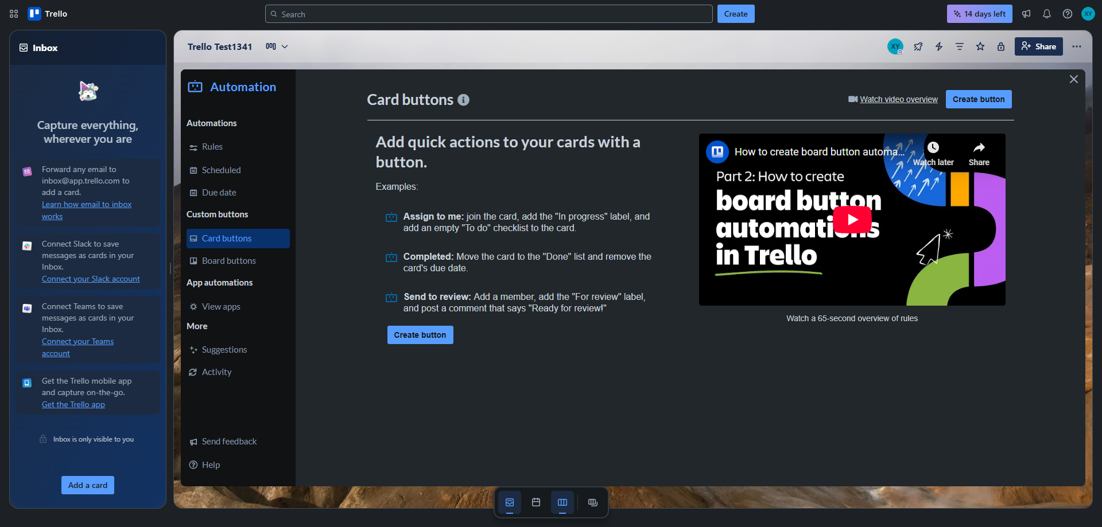Open Scheduled automations
Screen dimensions: 1102x527
pyautogui.click(x=238, y=170)
